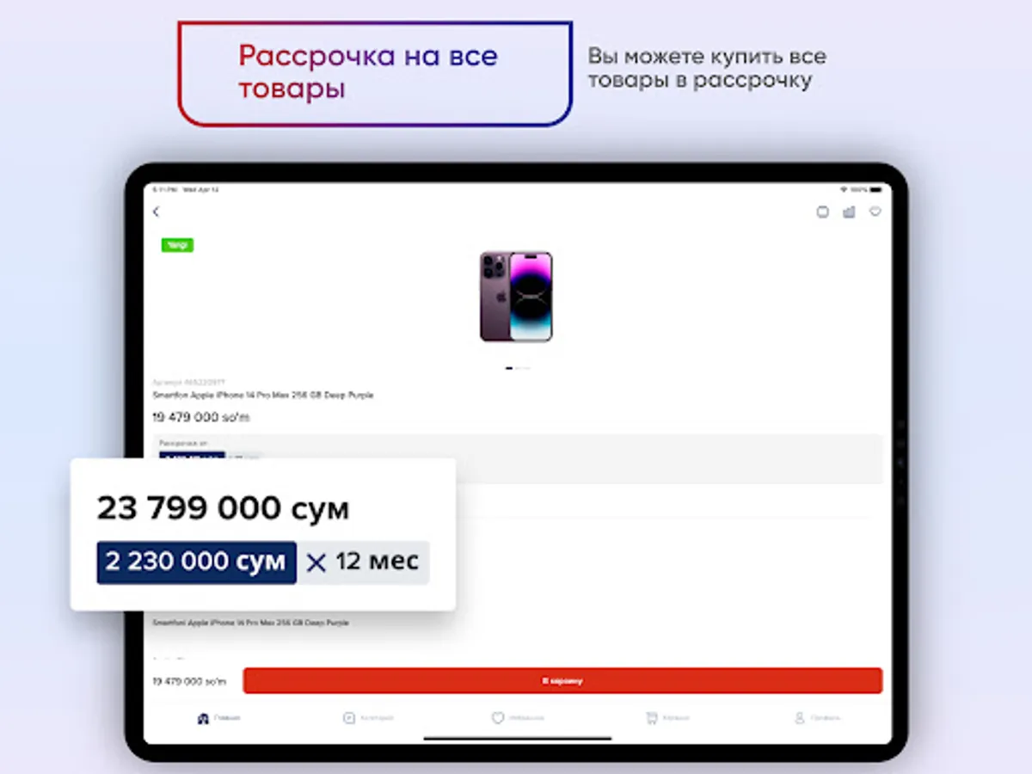Viewport: 1032px width, 774px height.
Task: Click the red add-to-cart button
Action: [562, 680]
